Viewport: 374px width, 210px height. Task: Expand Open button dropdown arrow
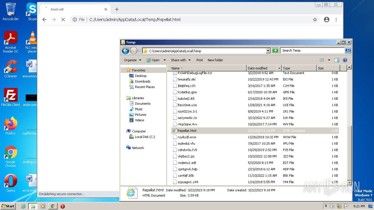point(165,60)
